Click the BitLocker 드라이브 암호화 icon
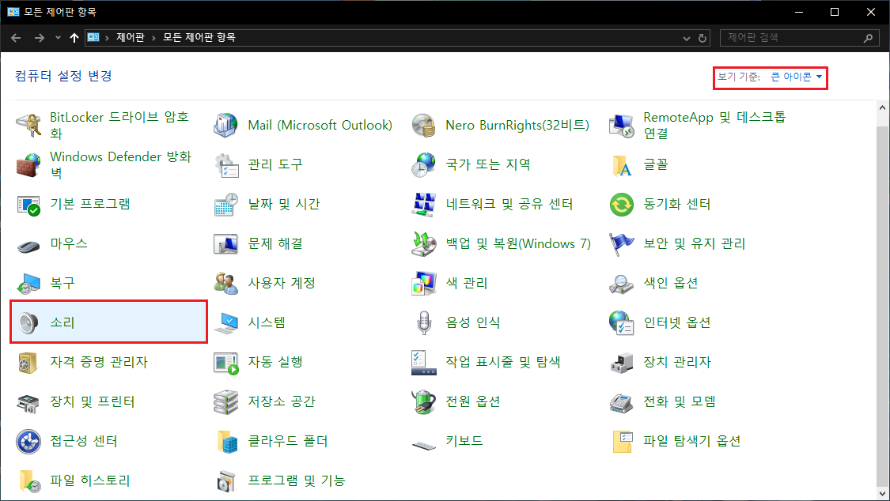This screenshot has height=501, width=890. 29,125
